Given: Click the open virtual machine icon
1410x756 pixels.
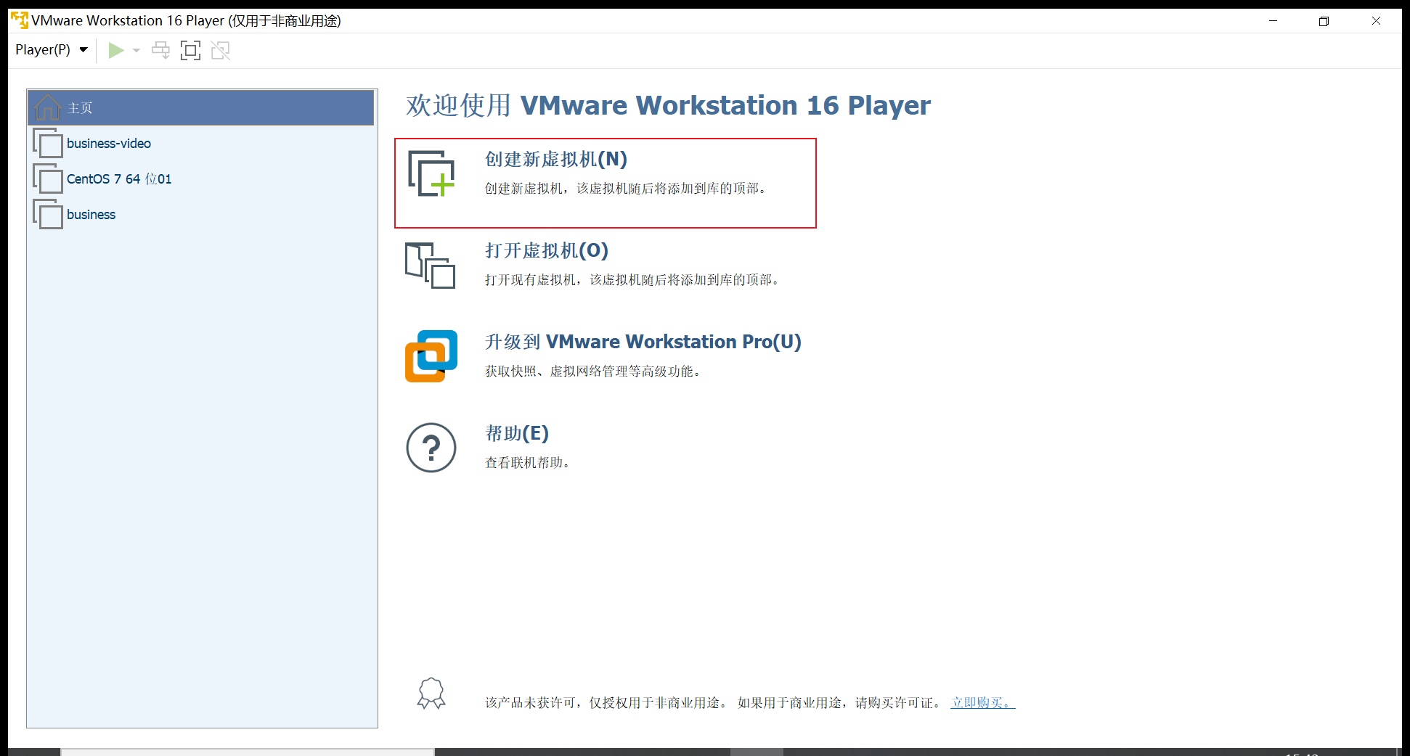Looking at the screenshot, I should click(x=431, y=265).
